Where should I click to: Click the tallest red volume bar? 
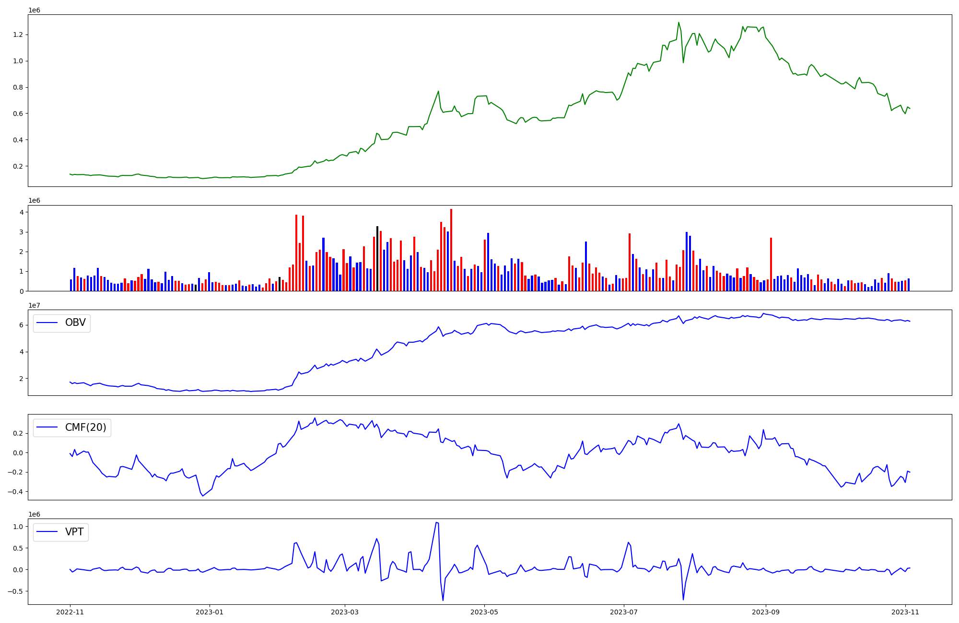[x=451, y=249]
